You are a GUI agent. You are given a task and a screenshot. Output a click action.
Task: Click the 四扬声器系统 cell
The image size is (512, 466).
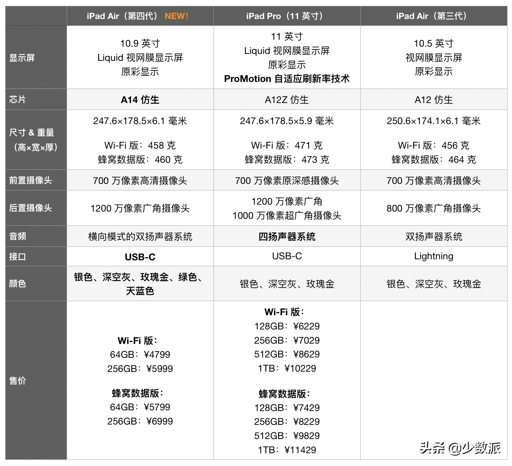(x=287, y=237)
